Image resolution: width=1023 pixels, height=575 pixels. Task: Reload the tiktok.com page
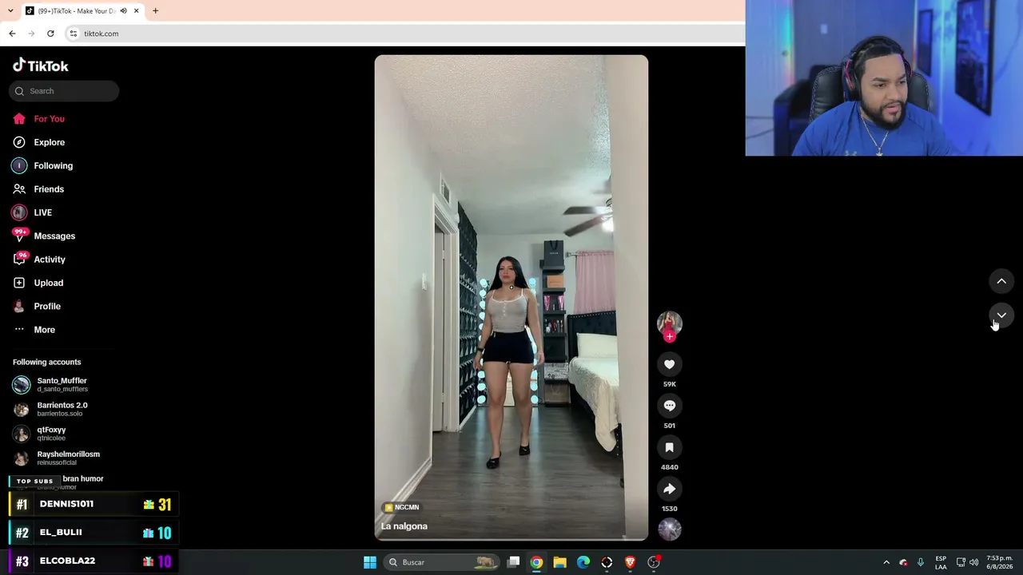click(50, 34)
